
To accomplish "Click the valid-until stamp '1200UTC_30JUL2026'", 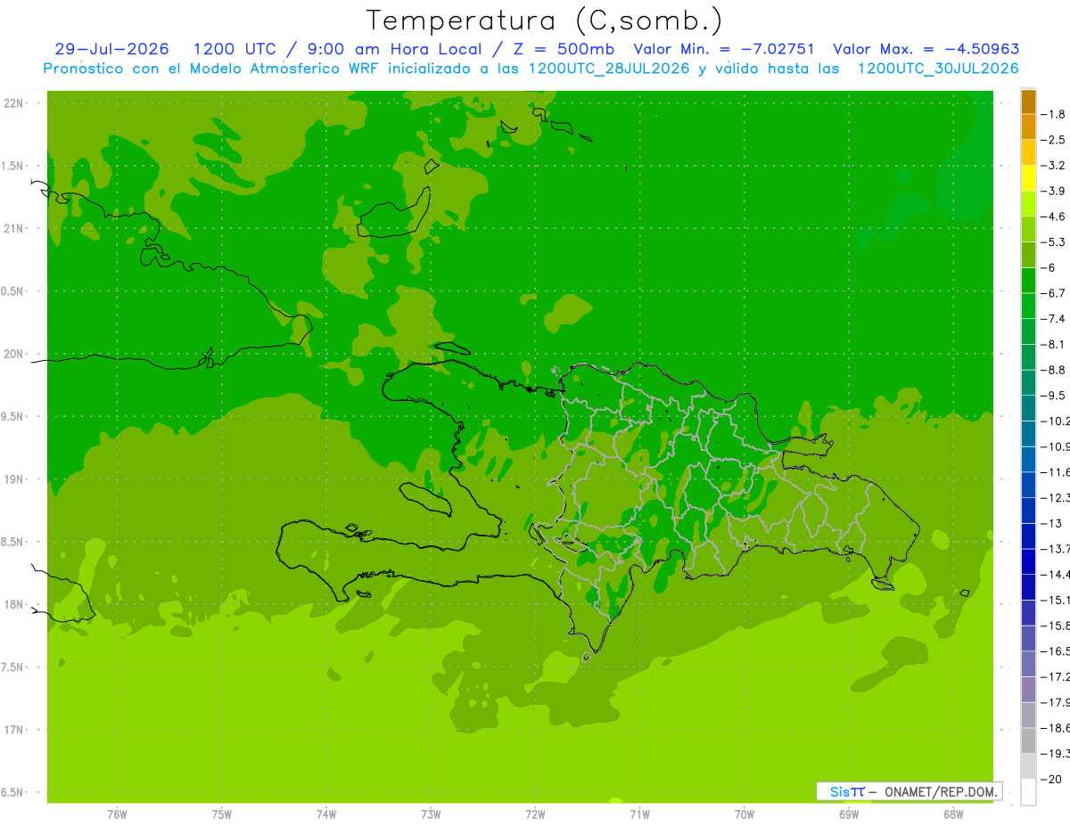I will click(938, 69).
